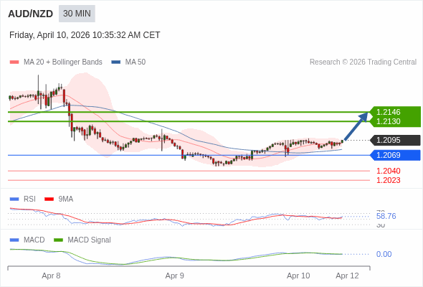
Task: Click the MACD legend blue swatch
Action: click(x=14, y=240)
